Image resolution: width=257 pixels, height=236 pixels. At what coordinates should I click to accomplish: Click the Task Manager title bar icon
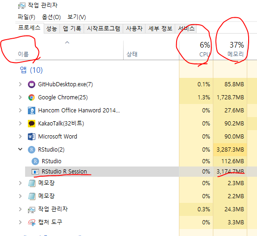click(x=22, y=6)
